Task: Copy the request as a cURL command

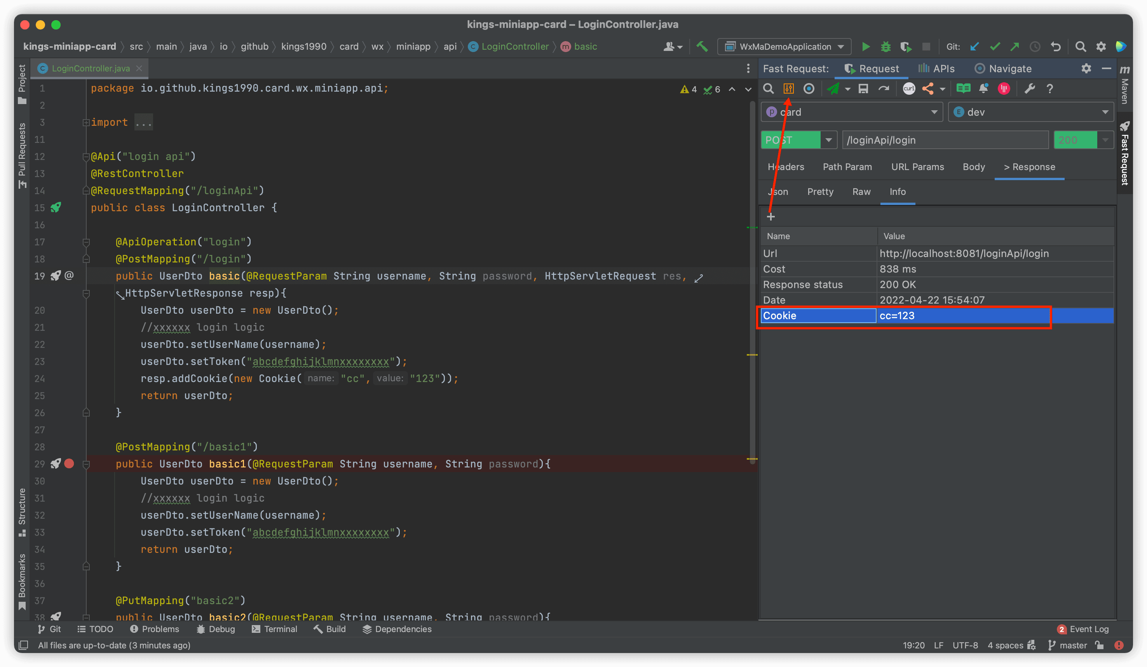Action: (x=908, y=89)
